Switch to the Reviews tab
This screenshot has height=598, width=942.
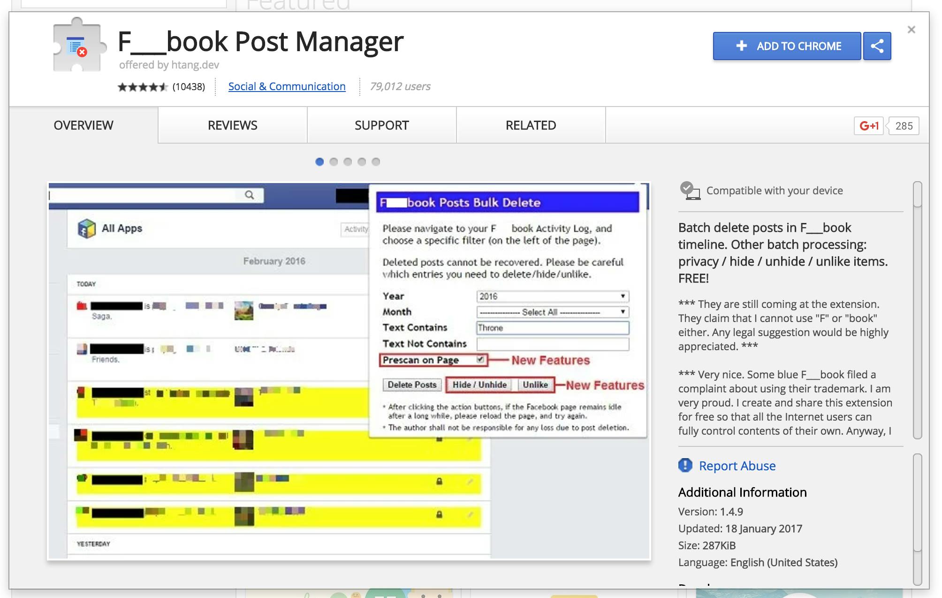233,125
